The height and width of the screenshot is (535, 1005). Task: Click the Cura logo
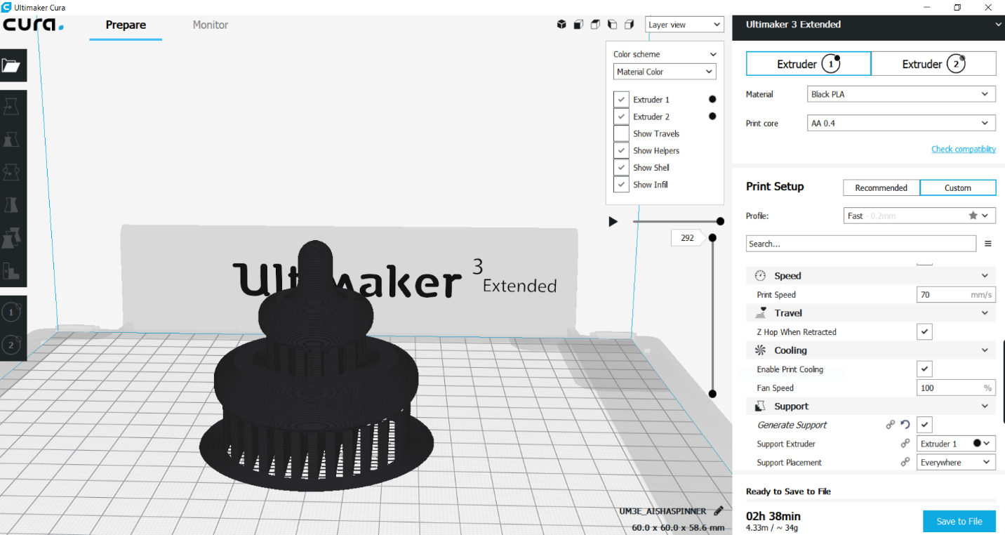[x=33, y=25]
